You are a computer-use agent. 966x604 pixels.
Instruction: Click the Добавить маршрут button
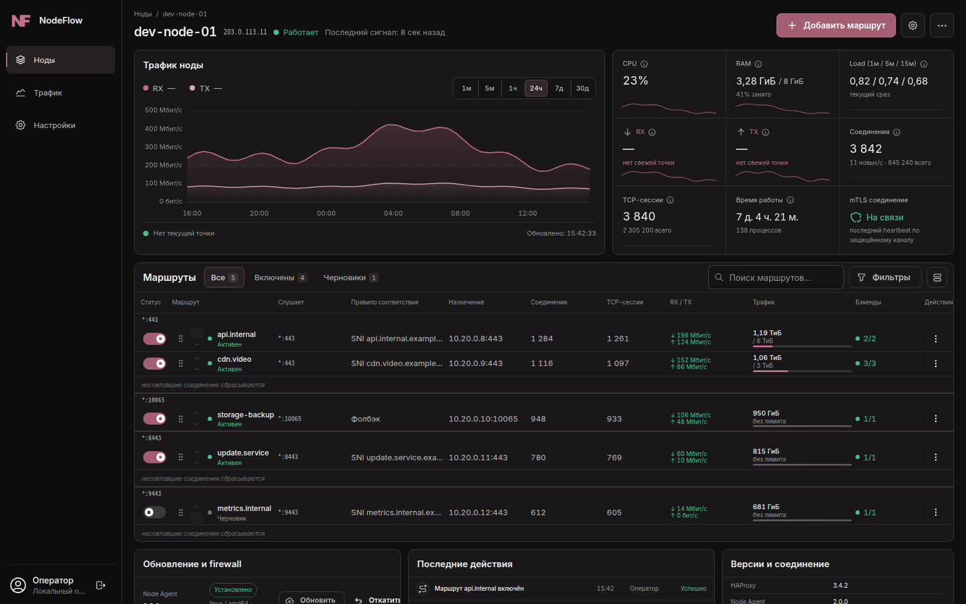tap(836, 25)
